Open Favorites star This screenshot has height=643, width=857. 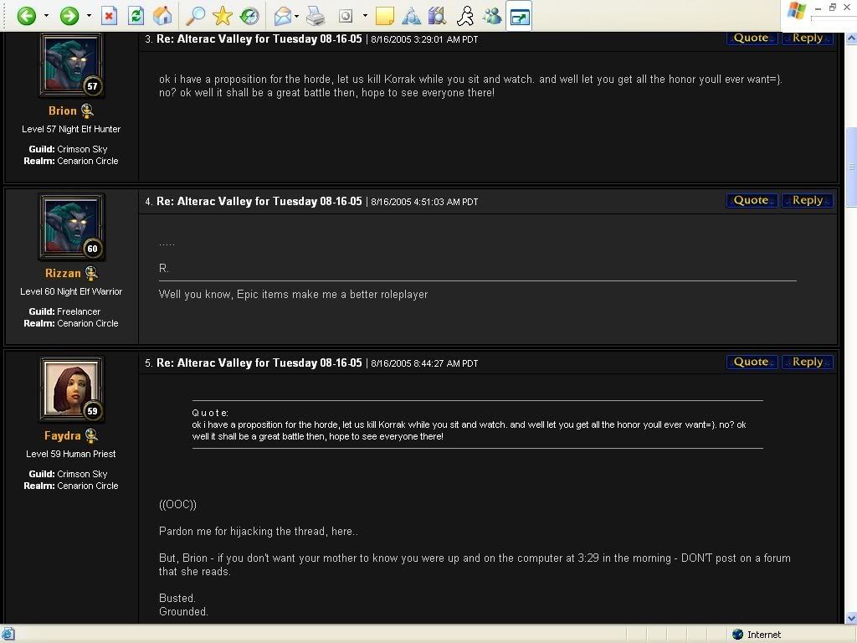pos(223,16)
